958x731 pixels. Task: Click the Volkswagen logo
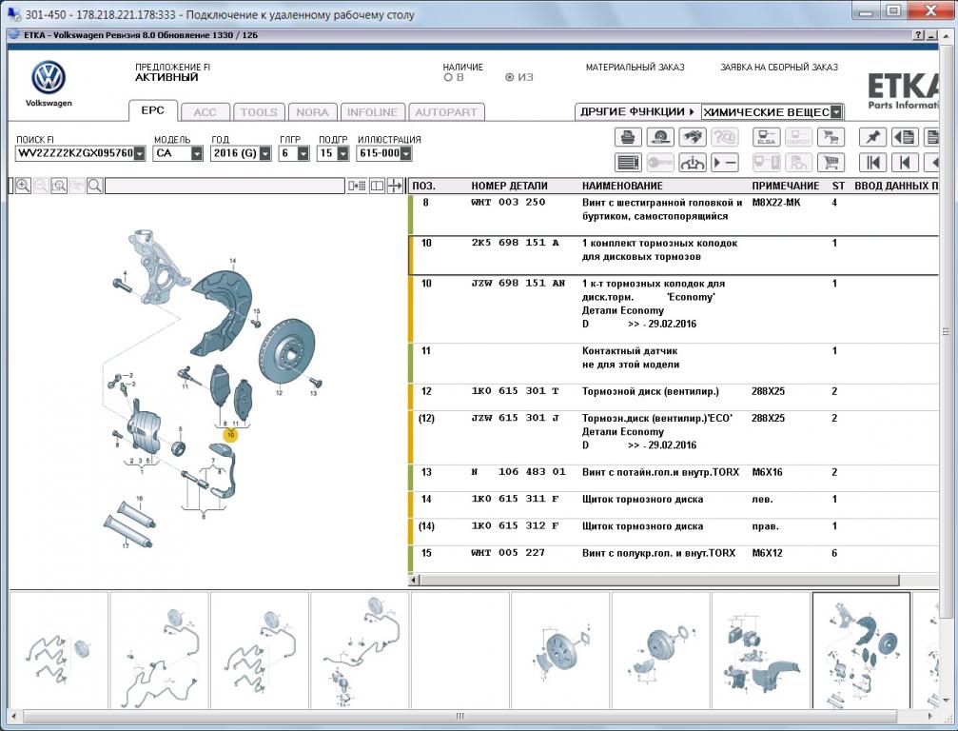pos(49,78)
